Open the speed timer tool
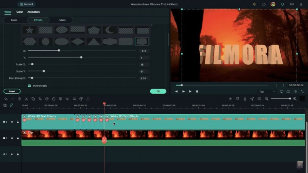308x173 pixels. tap(54, 99)
